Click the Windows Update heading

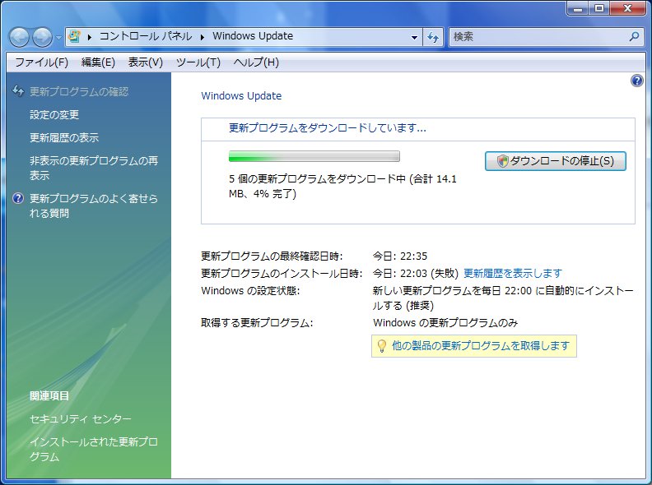(241, 96)
